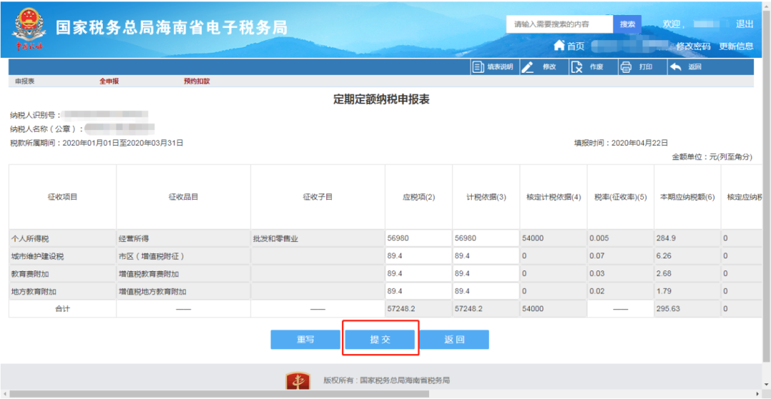
Task: Open the 更新信息 link
Action: [736, 46]
